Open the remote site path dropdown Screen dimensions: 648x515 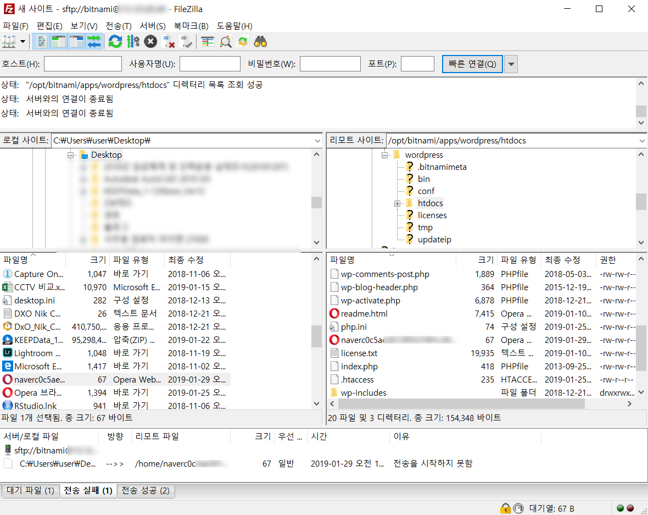tap(642, 141)
